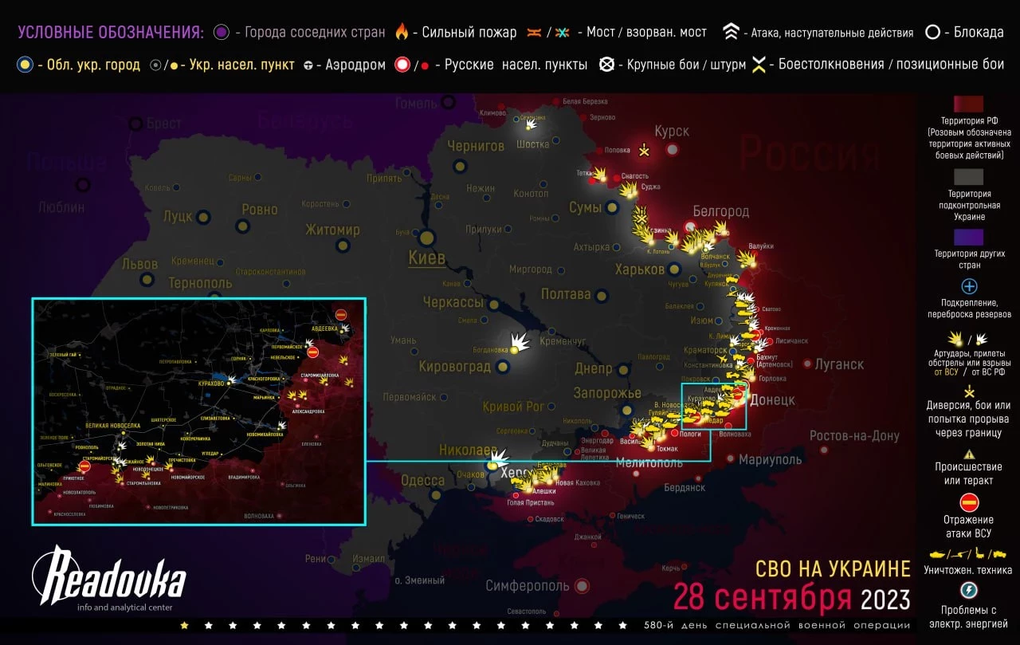
Task: Select the attack chevrons icon beside Атака
Action: coord(731,33)
